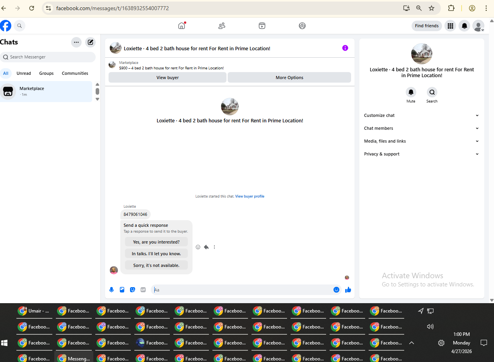
Task: Open the Groups icon in top navigation
Action: pos(302,26)
